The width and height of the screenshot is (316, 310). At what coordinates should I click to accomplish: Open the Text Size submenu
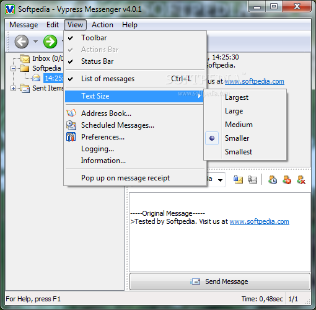(134, 96)
